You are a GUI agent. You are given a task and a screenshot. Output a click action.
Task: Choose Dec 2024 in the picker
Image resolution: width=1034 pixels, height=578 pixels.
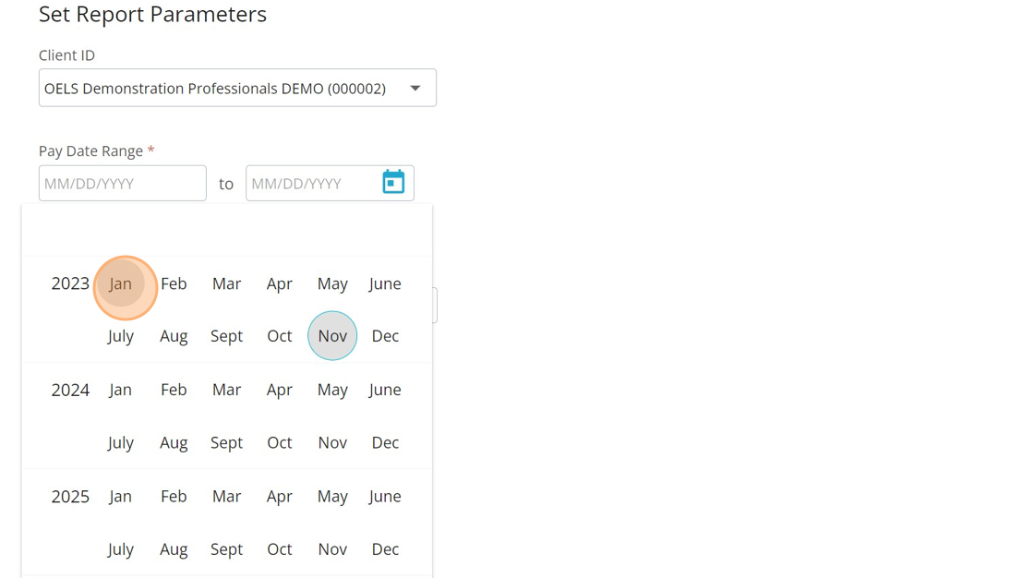(385, 443)
